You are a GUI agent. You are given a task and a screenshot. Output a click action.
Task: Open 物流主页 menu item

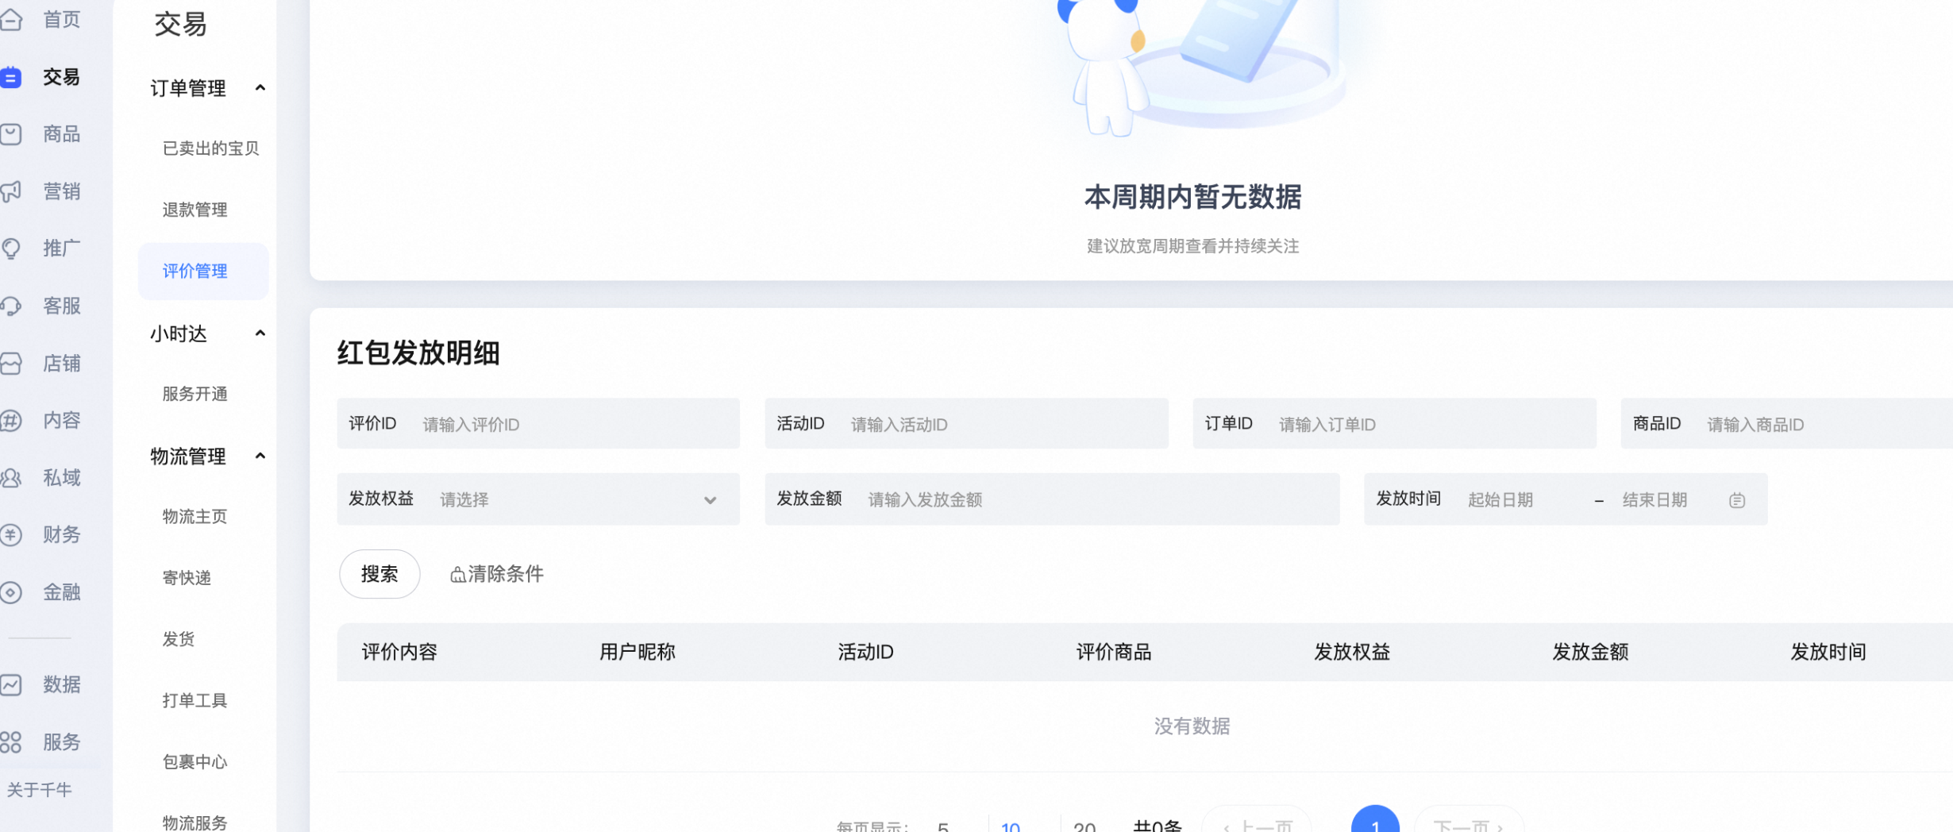click(195, 517)
